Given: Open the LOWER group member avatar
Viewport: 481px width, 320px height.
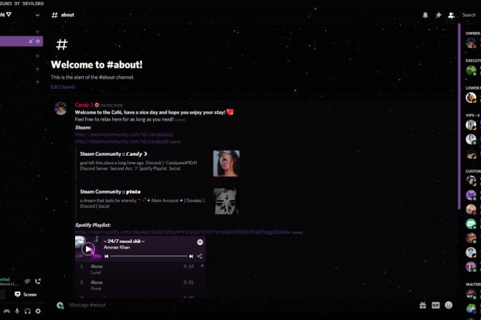Looking at the screenshot, I should [471, 97].
